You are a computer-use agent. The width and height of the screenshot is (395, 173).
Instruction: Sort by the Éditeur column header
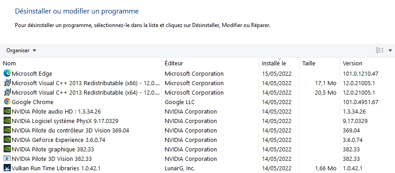[x=211, y=63]
